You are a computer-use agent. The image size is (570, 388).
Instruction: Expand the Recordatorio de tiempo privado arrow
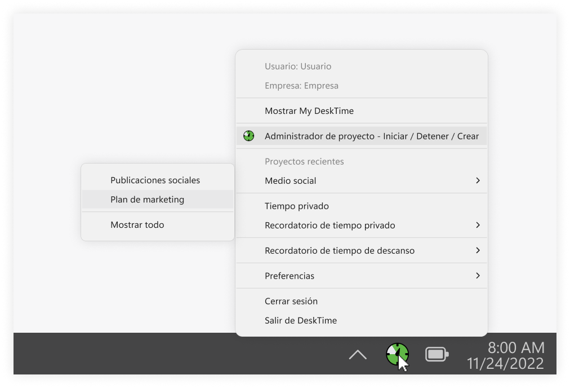(478, 226)
